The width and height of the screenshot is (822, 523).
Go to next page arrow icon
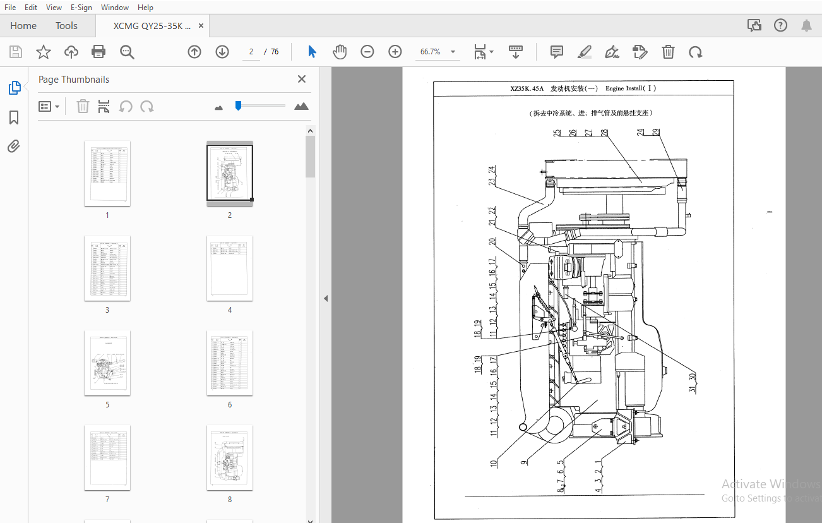click(222, 52)
